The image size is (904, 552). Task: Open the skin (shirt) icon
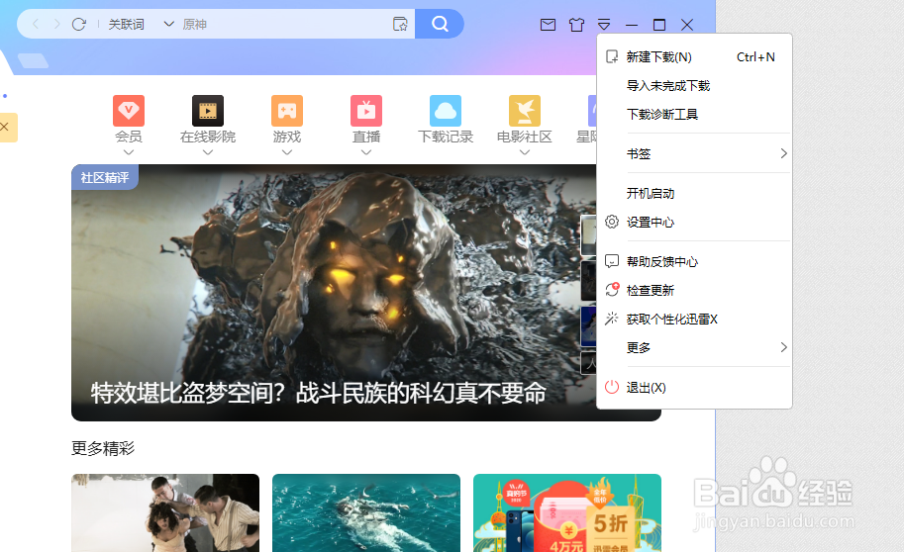click(576, 24)
